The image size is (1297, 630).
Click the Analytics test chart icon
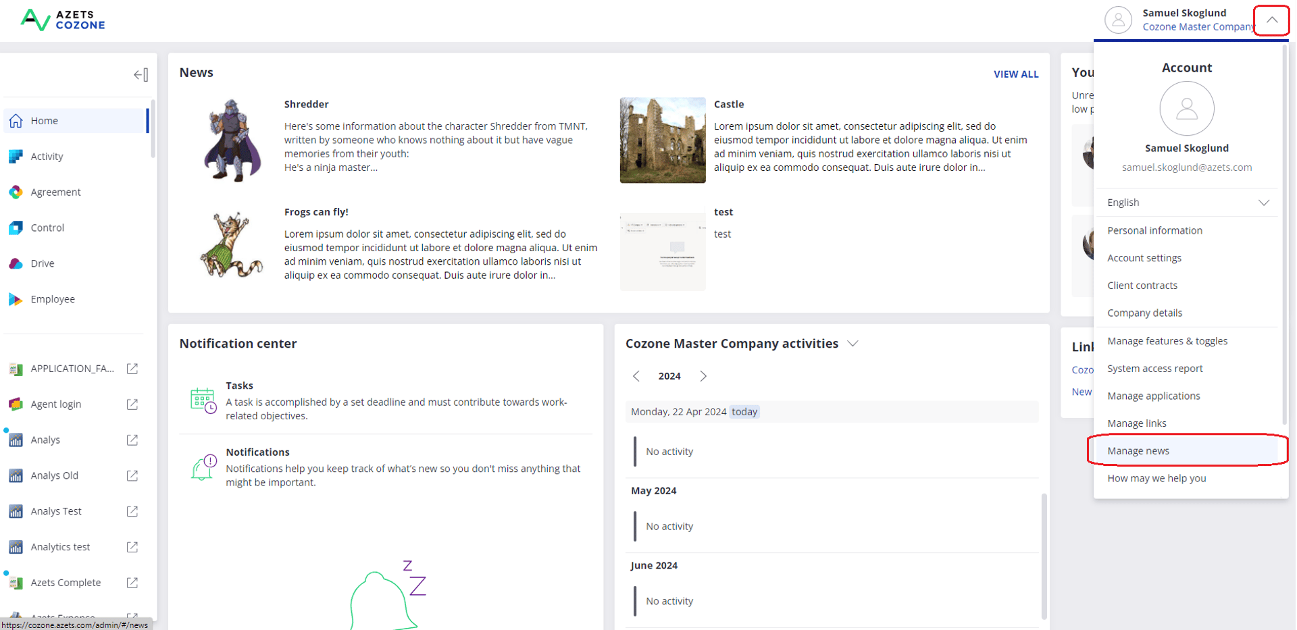[16, 548]
